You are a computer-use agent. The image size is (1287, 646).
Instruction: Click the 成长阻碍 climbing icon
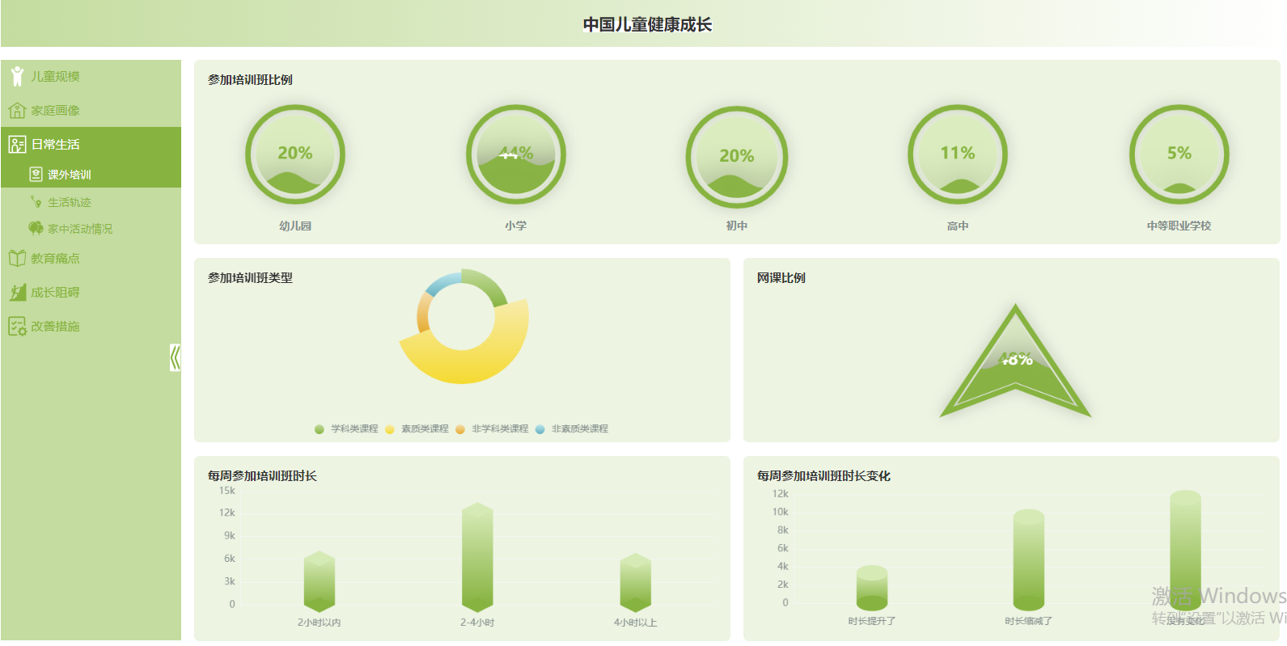17,292
